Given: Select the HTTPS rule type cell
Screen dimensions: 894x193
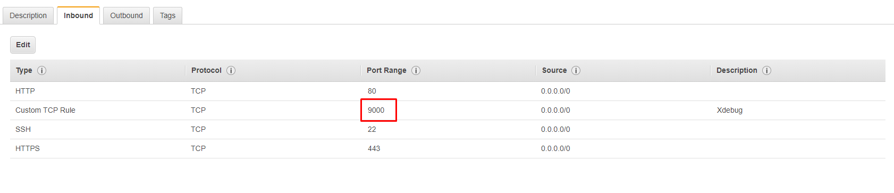Looking at the screenshot, I should pyautogui.click(x=28, y=148).
